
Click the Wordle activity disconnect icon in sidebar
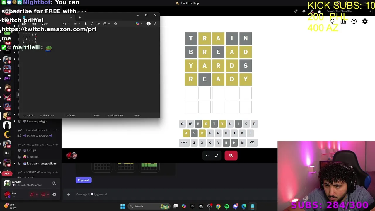click(x=54, y=183)
